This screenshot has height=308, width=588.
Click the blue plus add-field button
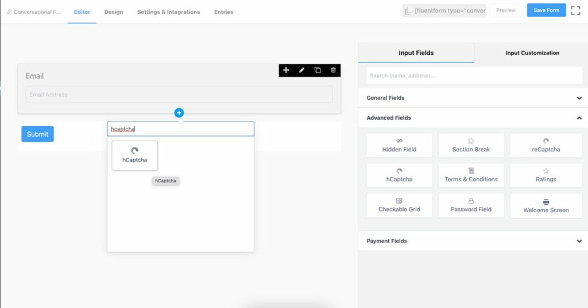179,113
